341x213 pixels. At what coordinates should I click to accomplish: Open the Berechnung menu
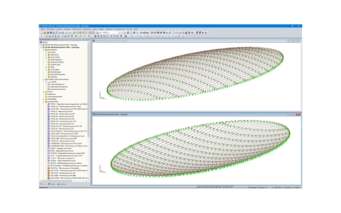[x=77, y=29]
